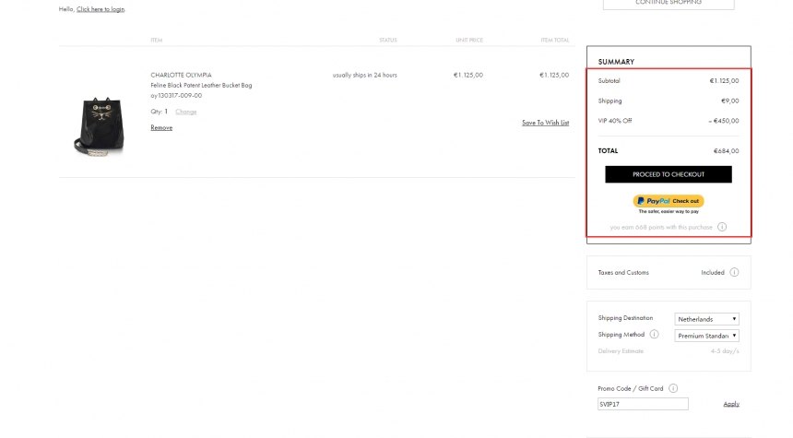Screen dimensions: 793x438
Task: Pay with PayPal Check out button
Action: click(669, 201)
